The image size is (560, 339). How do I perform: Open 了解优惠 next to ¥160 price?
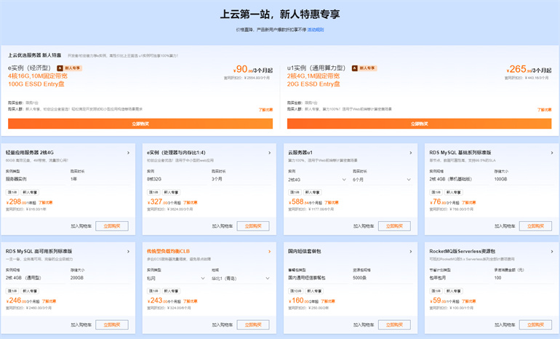328,301
